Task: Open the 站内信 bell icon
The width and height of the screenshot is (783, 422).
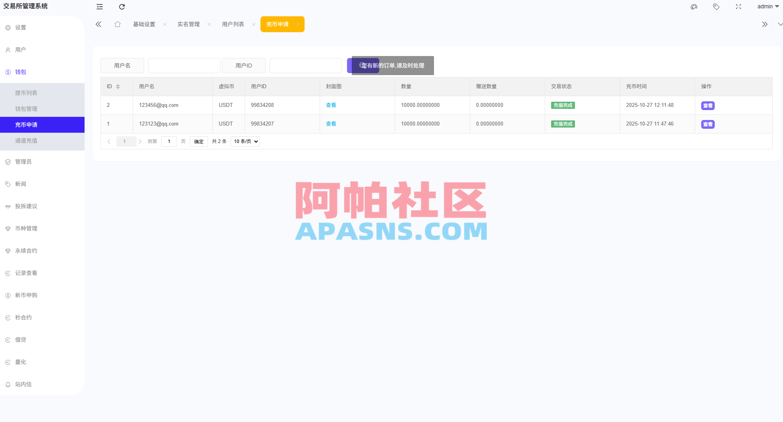Action: (8, 384)
